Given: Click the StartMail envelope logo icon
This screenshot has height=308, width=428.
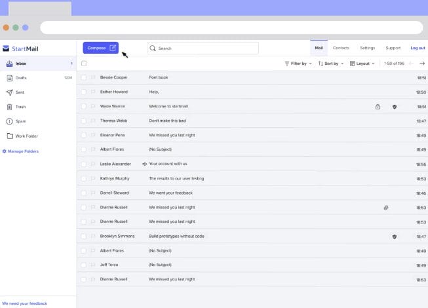Looking at the screenshot, I should tap(6, 48).
